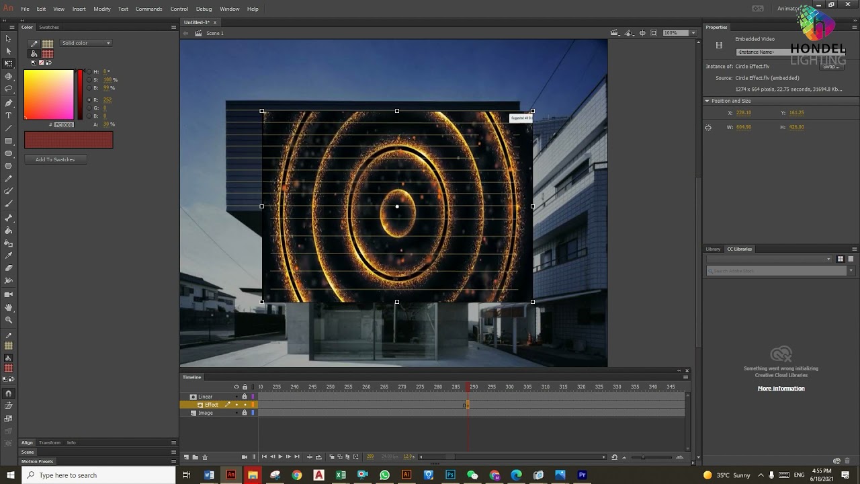Screen dimensions: 860x484
Task: Select the S saturation radio button
Action: point(89,79)
